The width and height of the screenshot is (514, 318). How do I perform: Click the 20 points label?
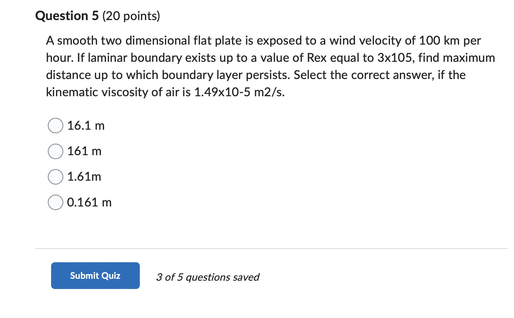(x=131, y=16)
